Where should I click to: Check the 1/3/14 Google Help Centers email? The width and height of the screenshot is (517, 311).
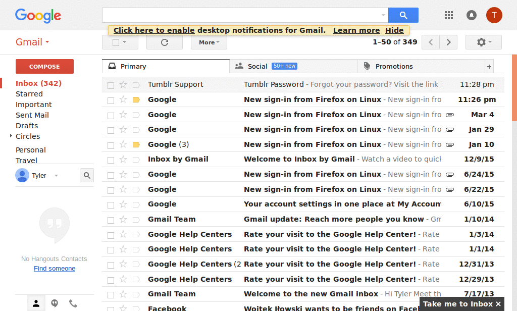click(111, 235)
